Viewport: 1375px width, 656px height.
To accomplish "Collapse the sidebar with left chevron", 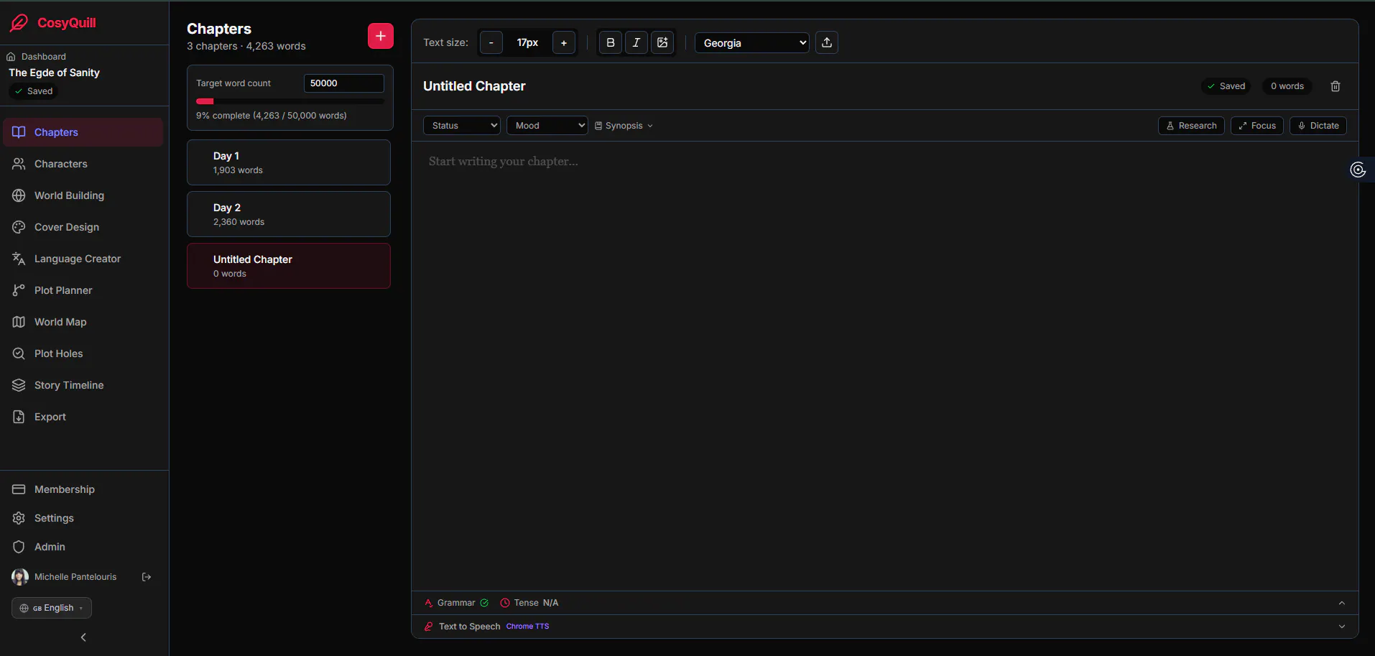I will (83, 637).
